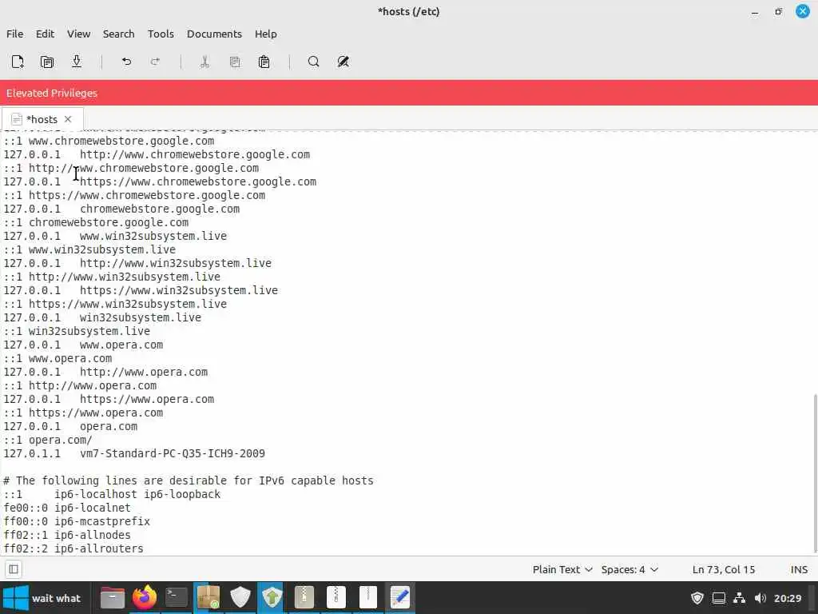Open the File menu

click(x=14, y=34)
